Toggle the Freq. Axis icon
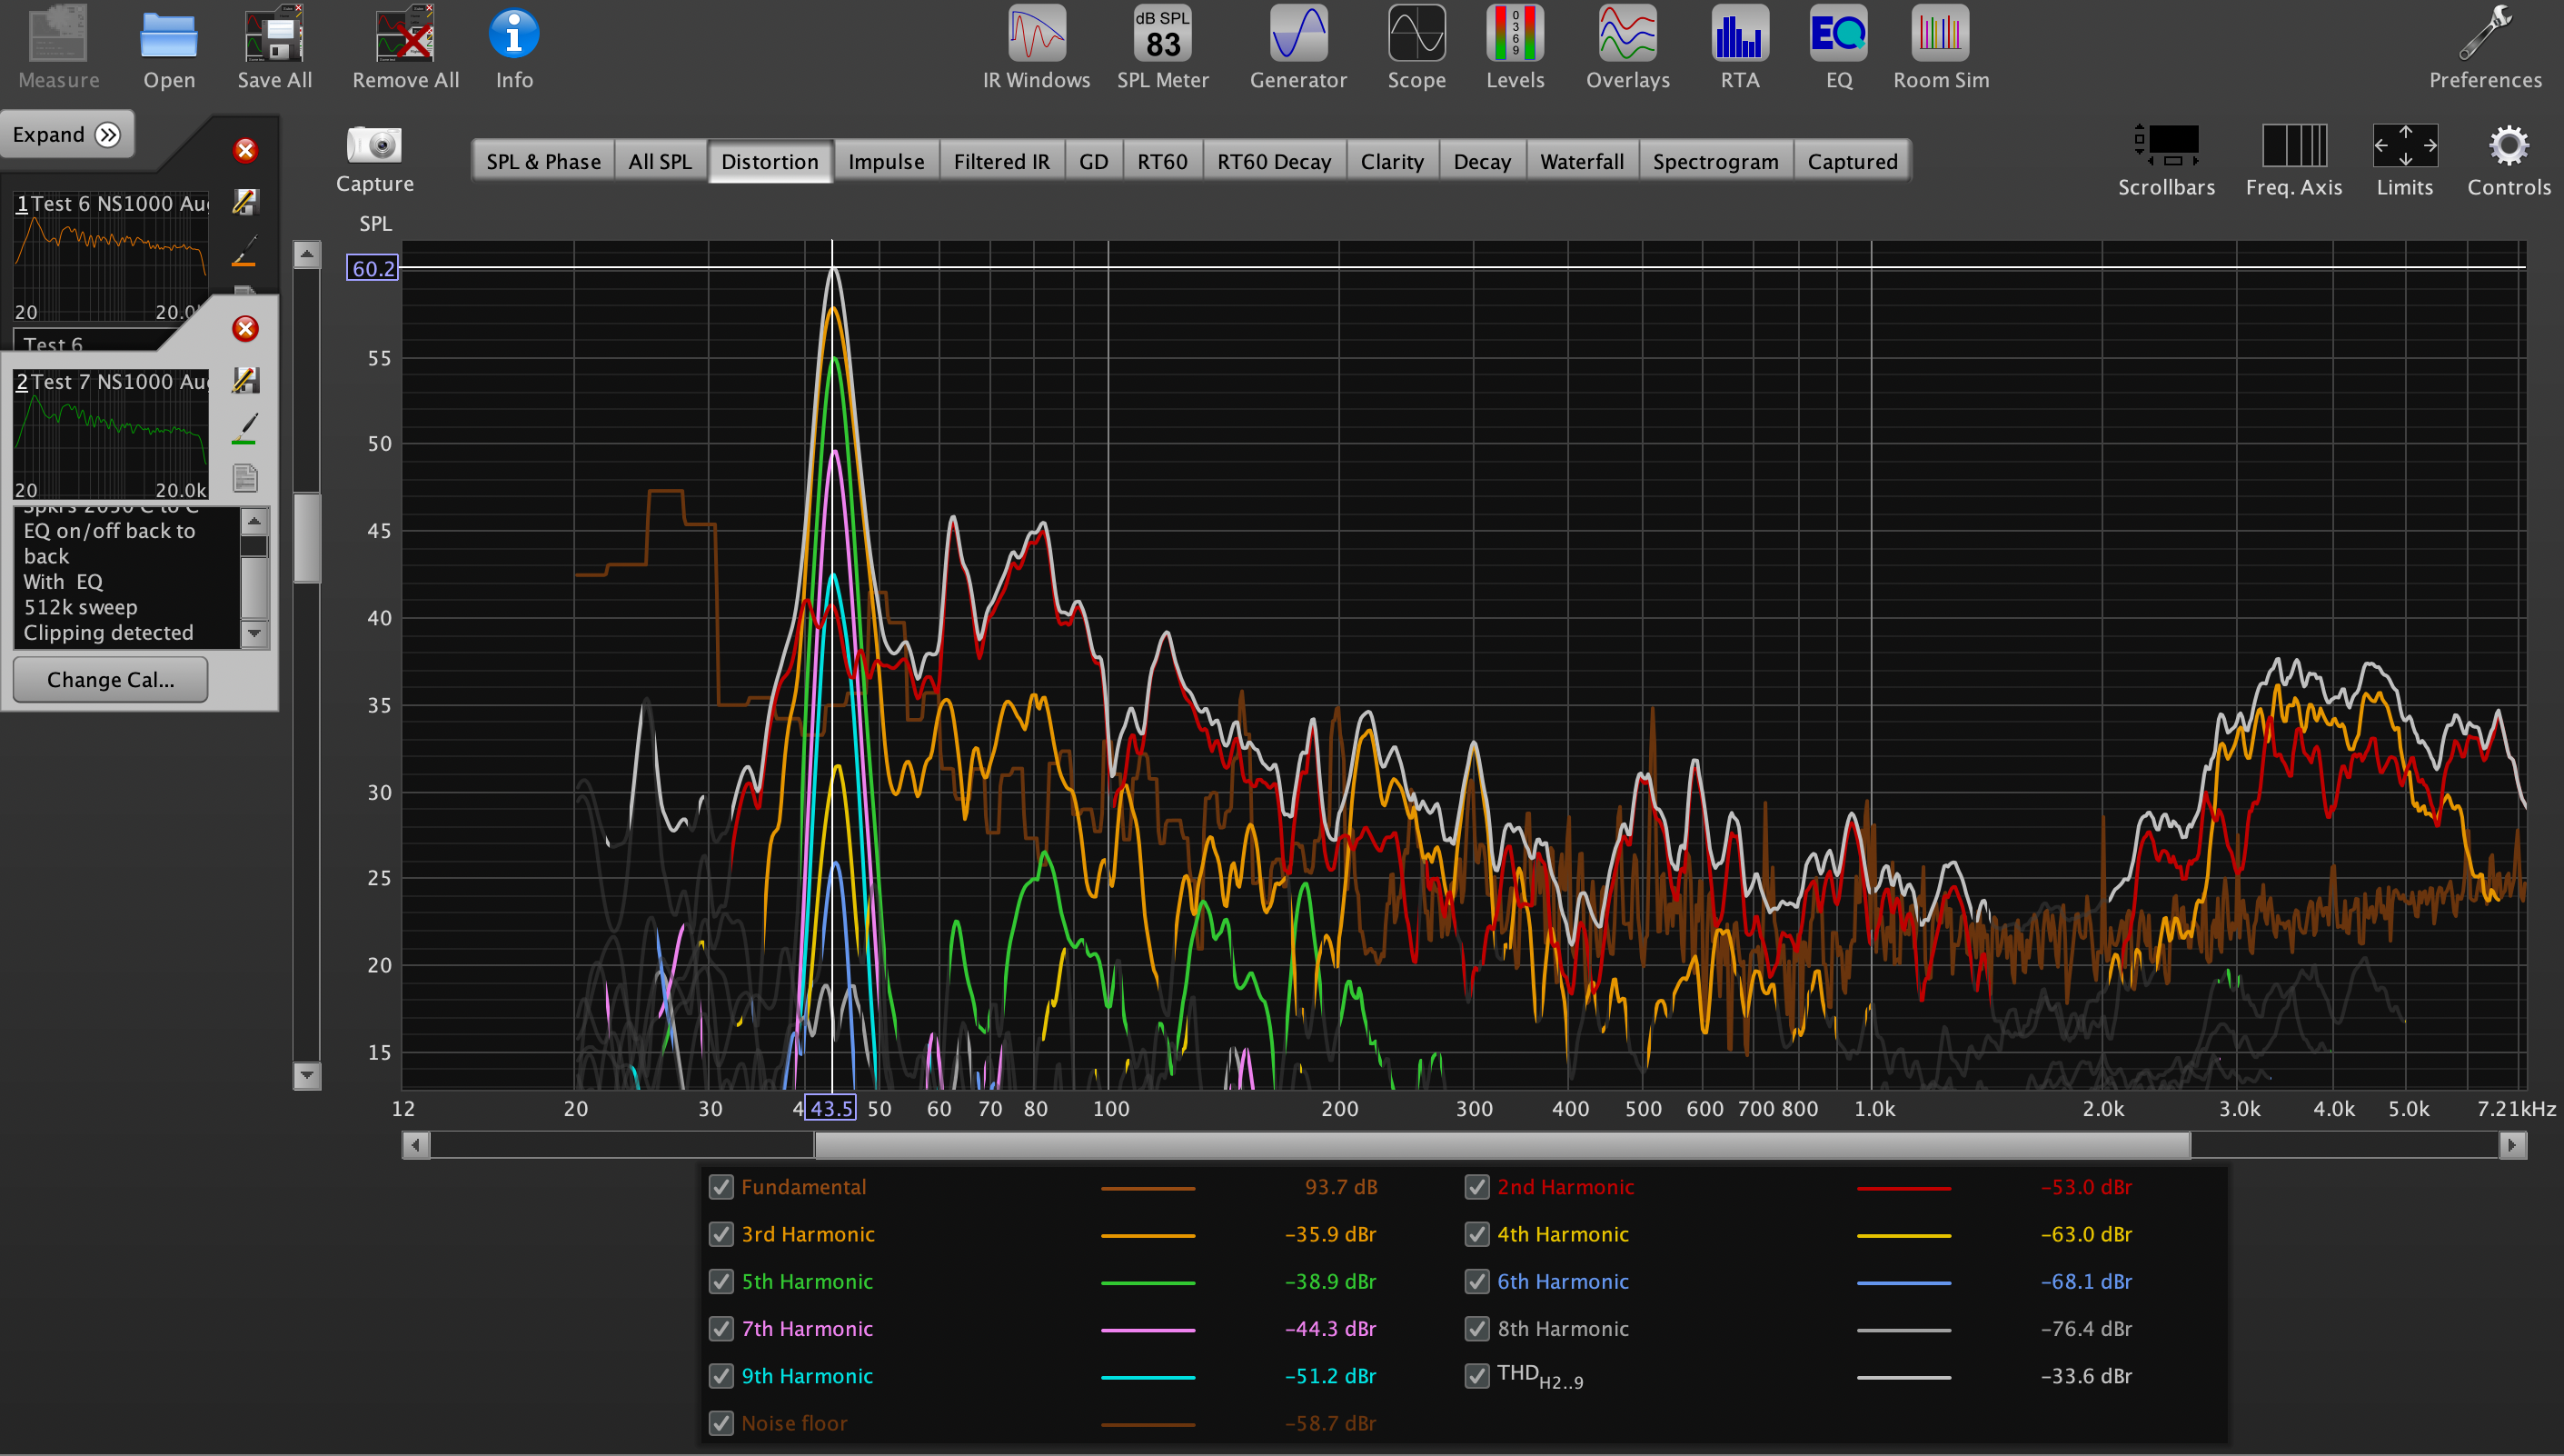Screen dimensions: 2564x1456 [x=2294, y=145]
